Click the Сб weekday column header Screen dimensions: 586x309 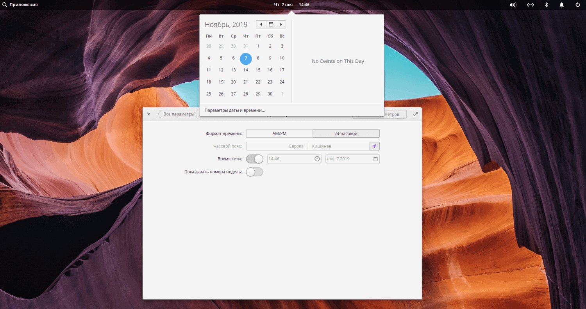tap(270, 36)
